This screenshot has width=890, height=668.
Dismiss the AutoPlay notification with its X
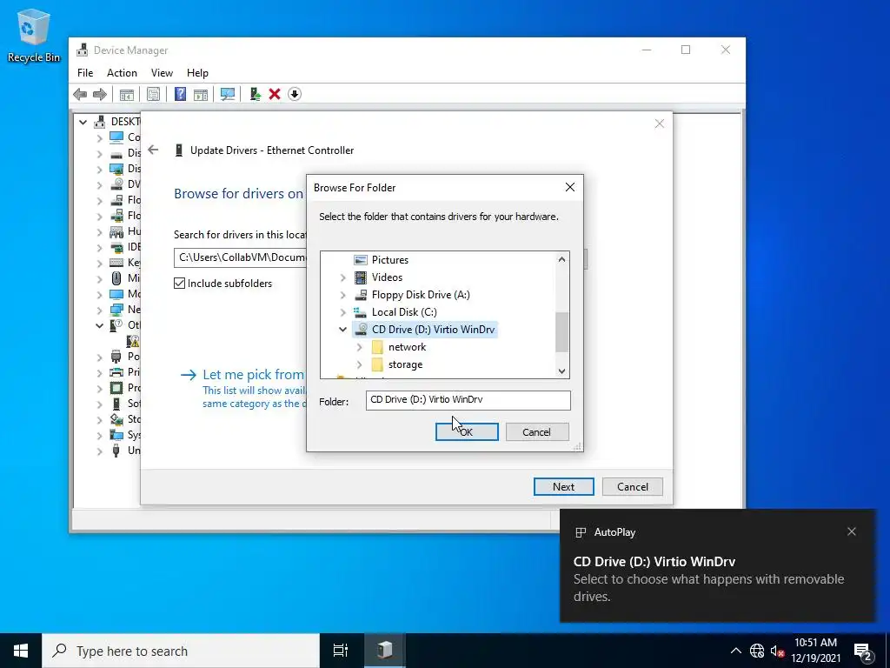(852, 531)
